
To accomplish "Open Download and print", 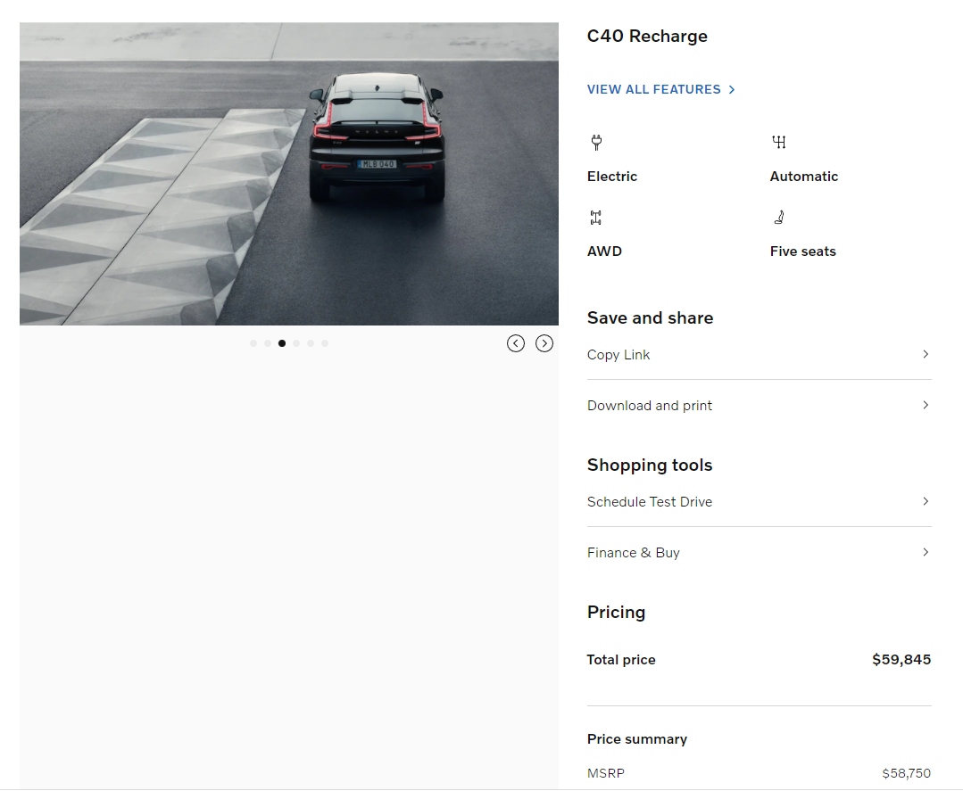I will point(760,406).
